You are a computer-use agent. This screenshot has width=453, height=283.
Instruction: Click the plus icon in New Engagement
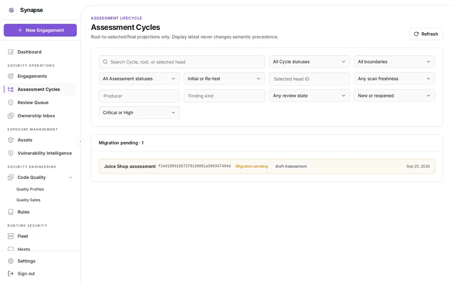click(20, 30)
